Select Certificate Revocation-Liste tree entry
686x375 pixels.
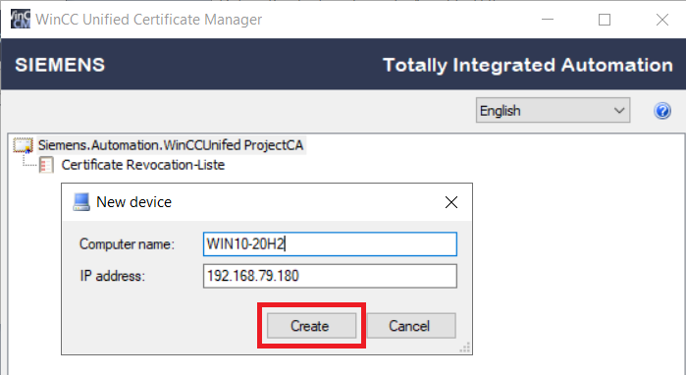(x=143, y=165)
